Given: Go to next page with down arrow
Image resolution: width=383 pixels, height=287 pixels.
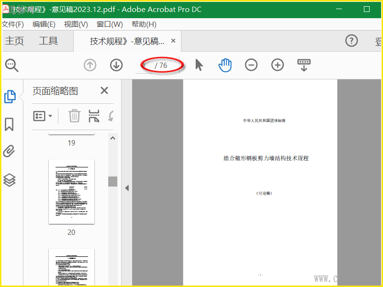Looking at the screenshot, I should click(x=116, y=65).
